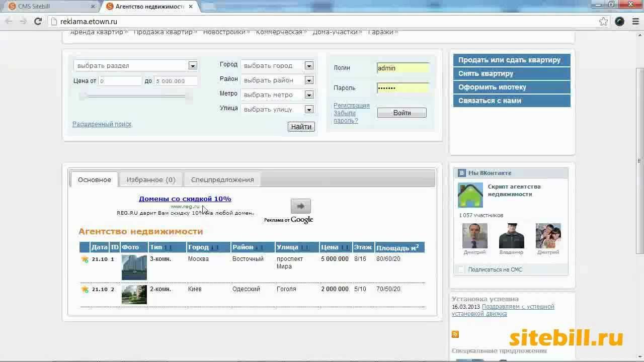Viewport: 644px width, 362px height.
Task: Open the выбрать метро dropdown
Action: coord(277,95)
